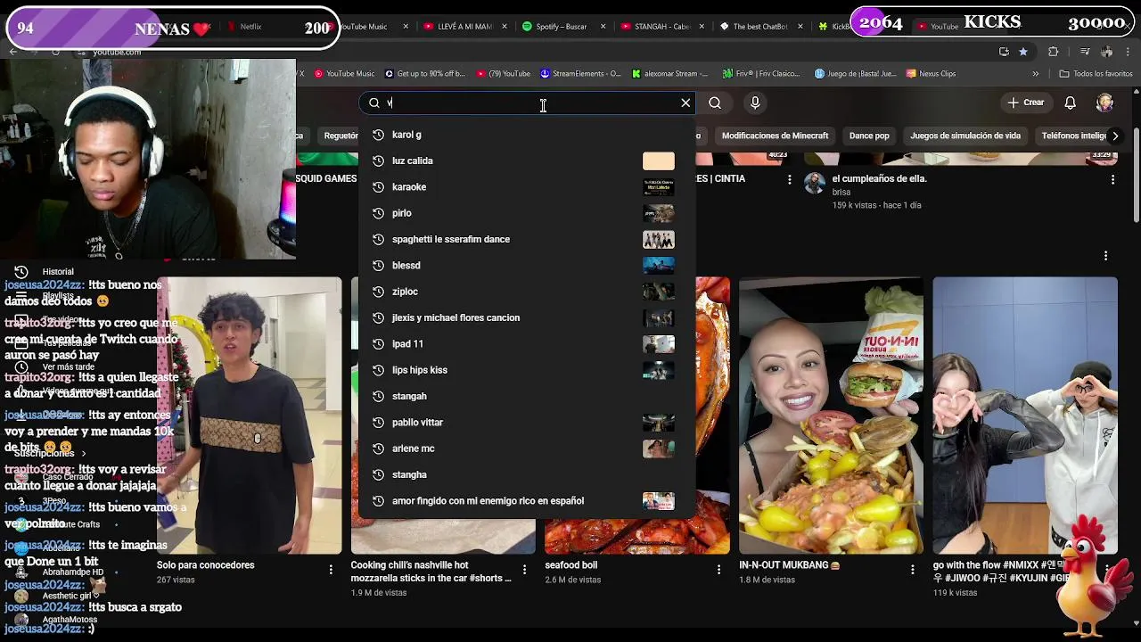The height and width of the screenshot is (642, 1141).
Task: Click thumbnail next to 'luz calida' suggestion
Action: [659, 160]
